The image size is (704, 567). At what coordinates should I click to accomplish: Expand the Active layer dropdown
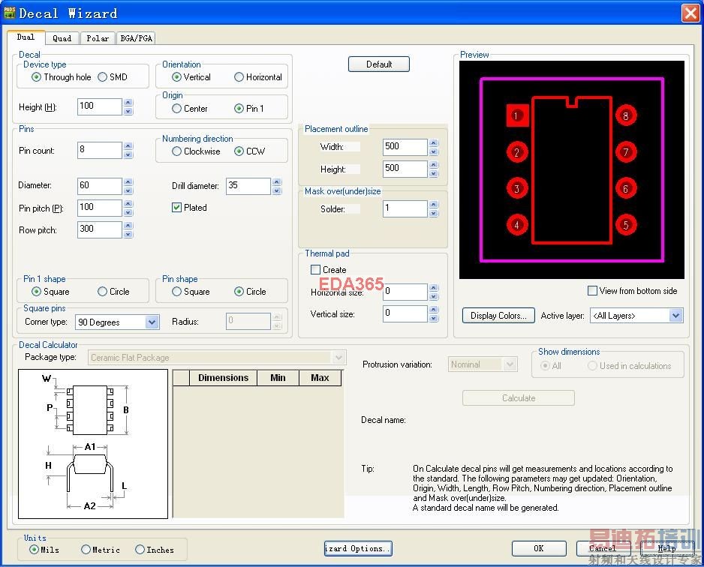click(675, 316)
